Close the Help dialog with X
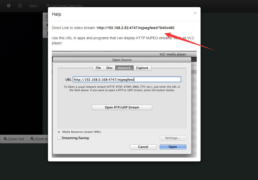This screenshot has width=258, height=180. [x=195, y=13]
